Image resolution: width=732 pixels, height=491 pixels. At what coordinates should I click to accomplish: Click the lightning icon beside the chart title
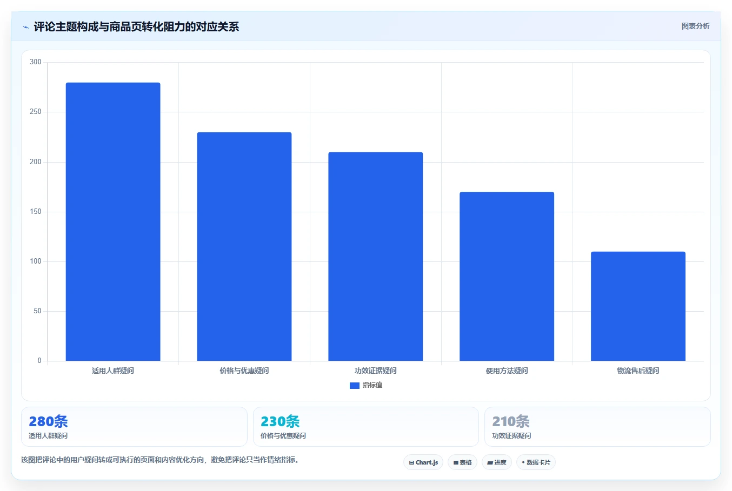[25, 27]
